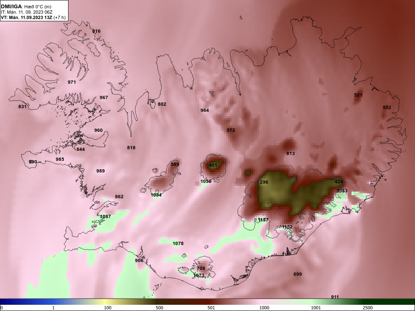Click the 989 value label
This screenshot has height=311, width=415.
click(100, 171)
